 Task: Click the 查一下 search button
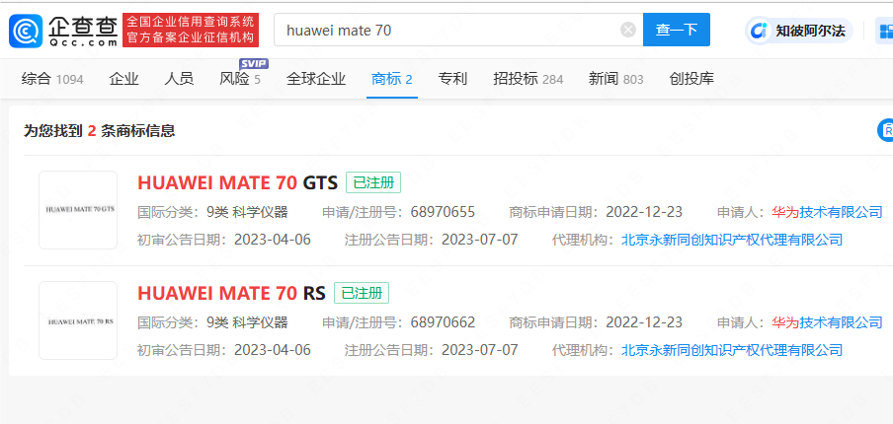[676, 30]
